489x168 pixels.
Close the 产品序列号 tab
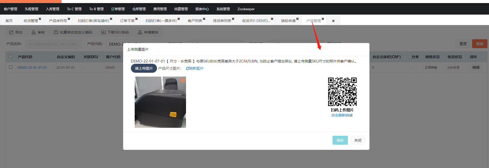pyautogui.click(x=69, y=19)
